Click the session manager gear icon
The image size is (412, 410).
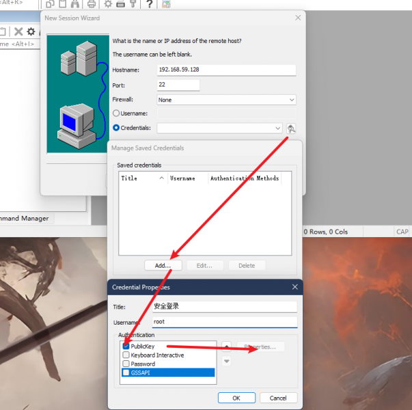pyautogui.click(x=31, y=31)
